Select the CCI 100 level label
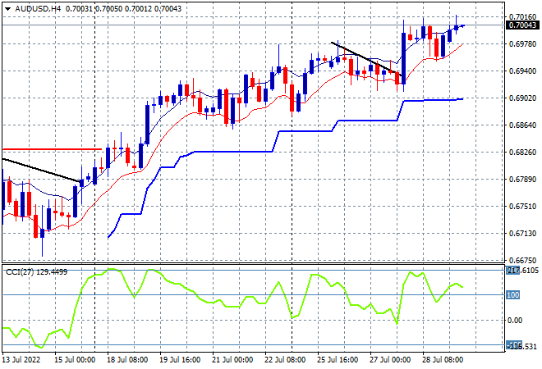Image resolution: width=542 pixels, height=369 pixels. (513, 294)
